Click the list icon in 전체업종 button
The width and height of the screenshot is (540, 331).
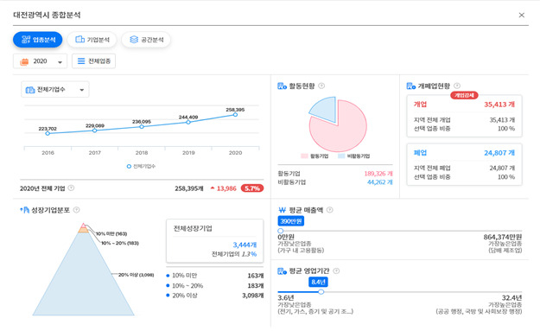81,61
